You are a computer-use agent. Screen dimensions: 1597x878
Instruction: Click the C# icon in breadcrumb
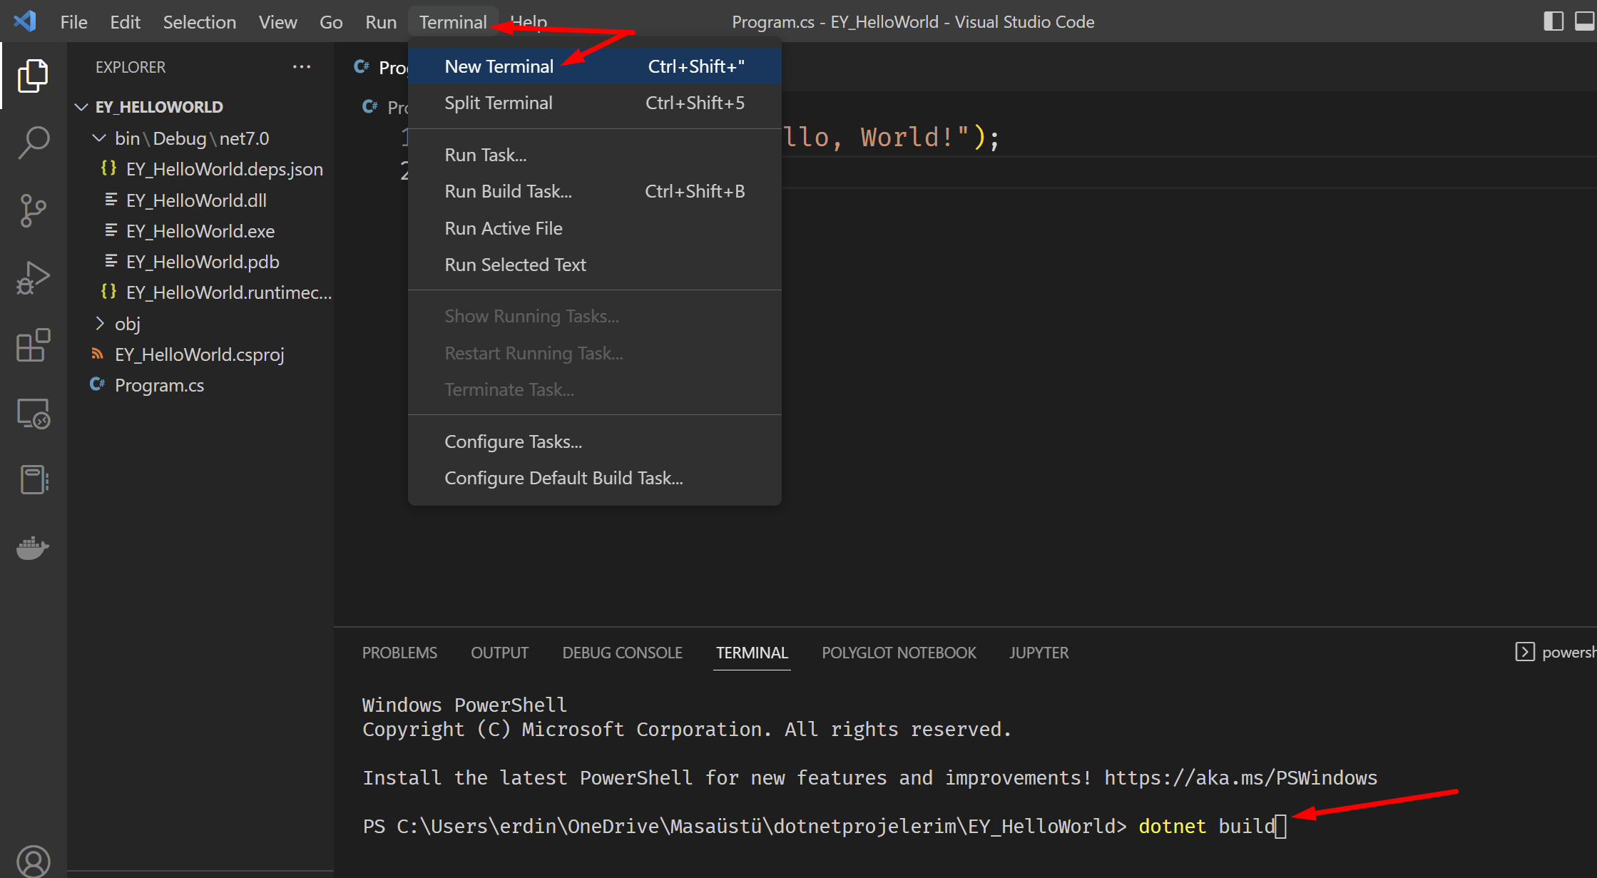pyautogui.click(x=370, y=107)
